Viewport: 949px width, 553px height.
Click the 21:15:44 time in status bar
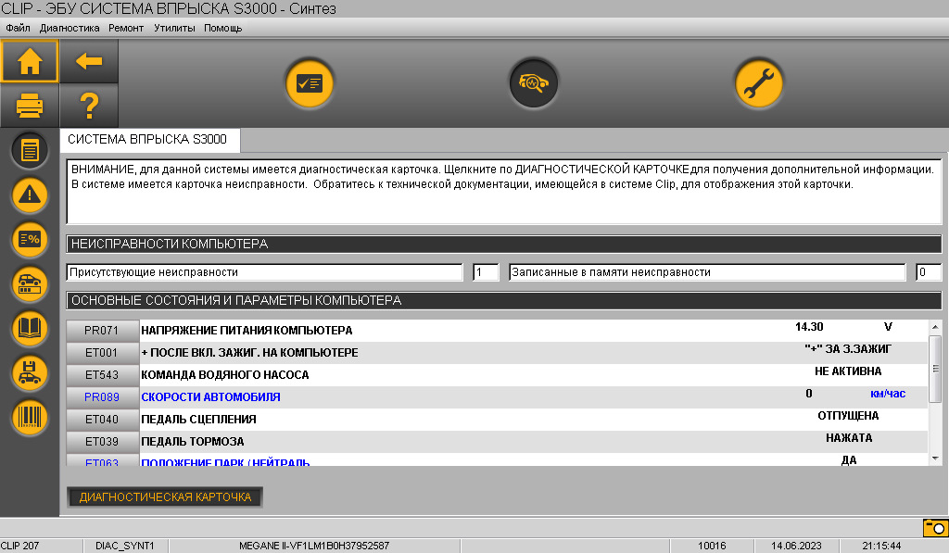click(x=881, y=546)
